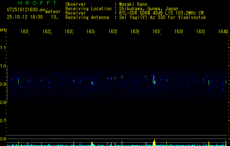The width and height of the screenshot is (230, 146).
Task: Click the "Receiving Location" label
Action: click(x=88, y=9)
